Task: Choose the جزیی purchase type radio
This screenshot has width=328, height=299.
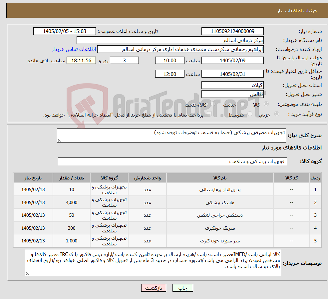Action: 277,114
